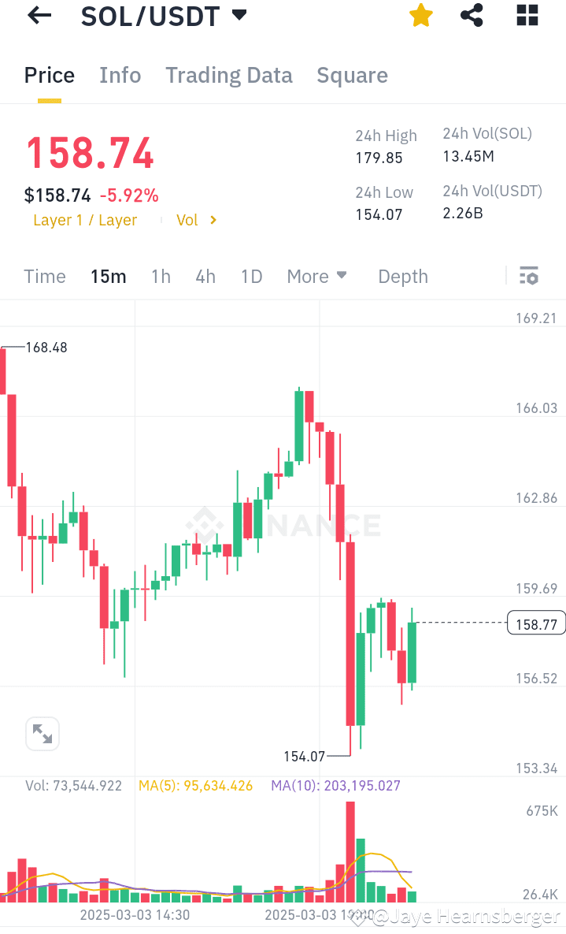Image resolution: width=566 pixels, height=934 pixels.
Task: Tap the star to favorite SOL/USDT
Action: click(420, 15)
